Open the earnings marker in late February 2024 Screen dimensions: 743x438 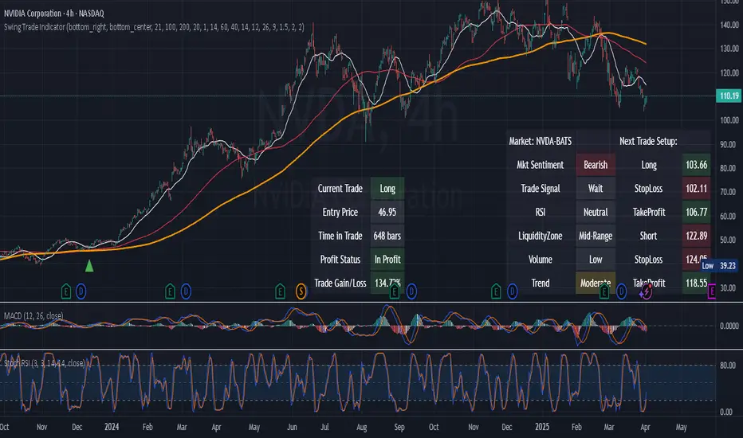[x=170, y=291]
